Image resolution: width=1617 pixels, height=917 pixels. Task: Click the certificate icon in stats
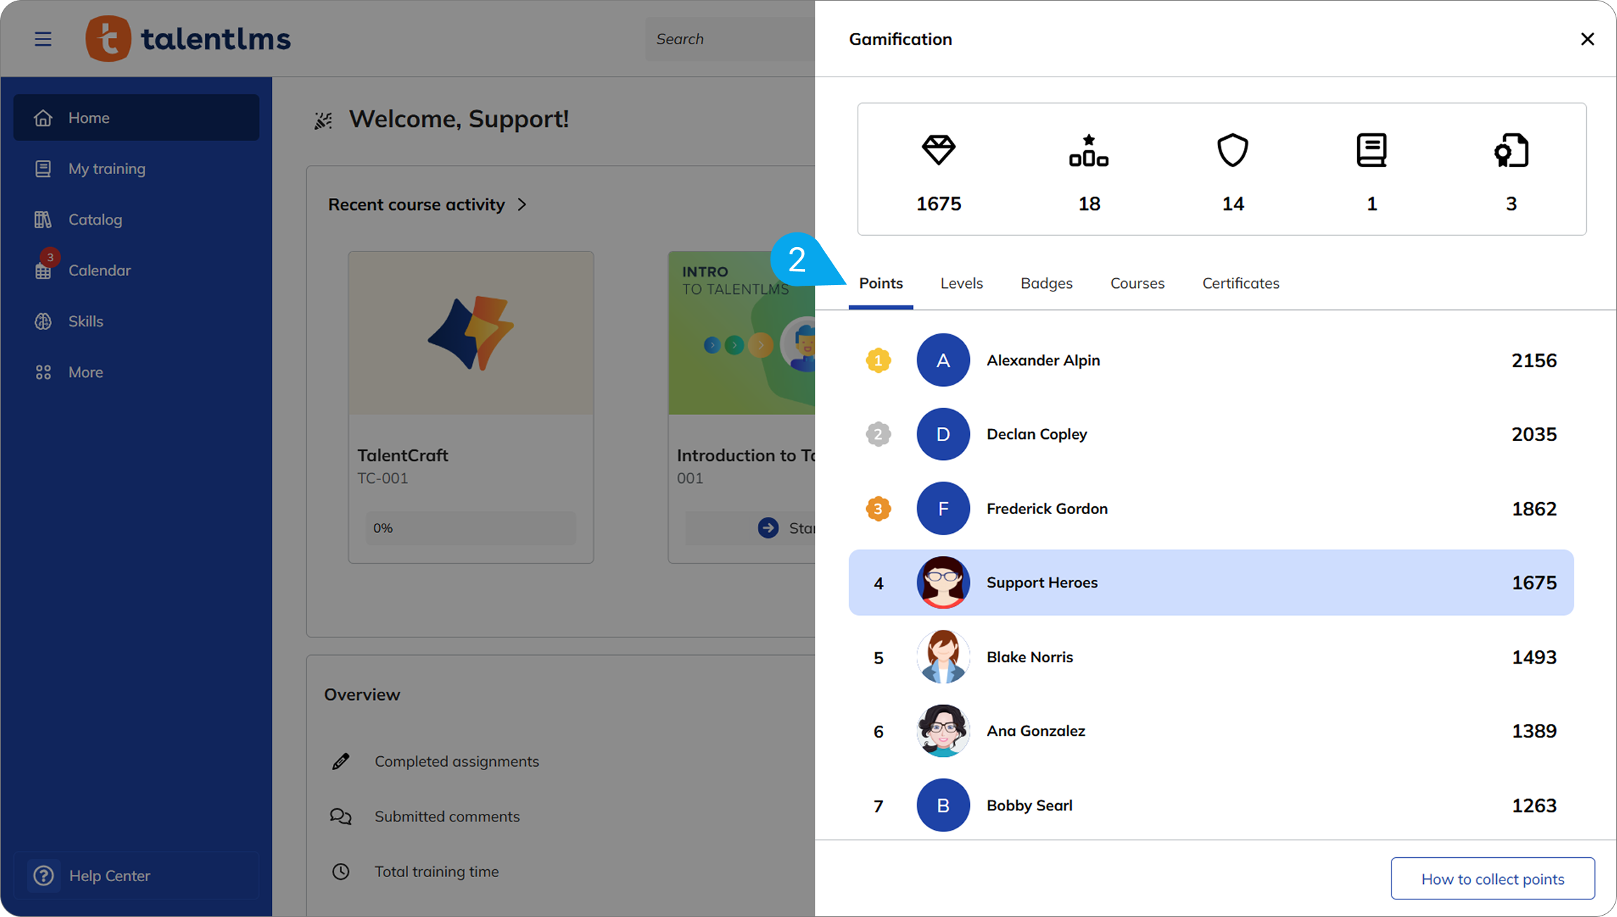(1511, 150)
